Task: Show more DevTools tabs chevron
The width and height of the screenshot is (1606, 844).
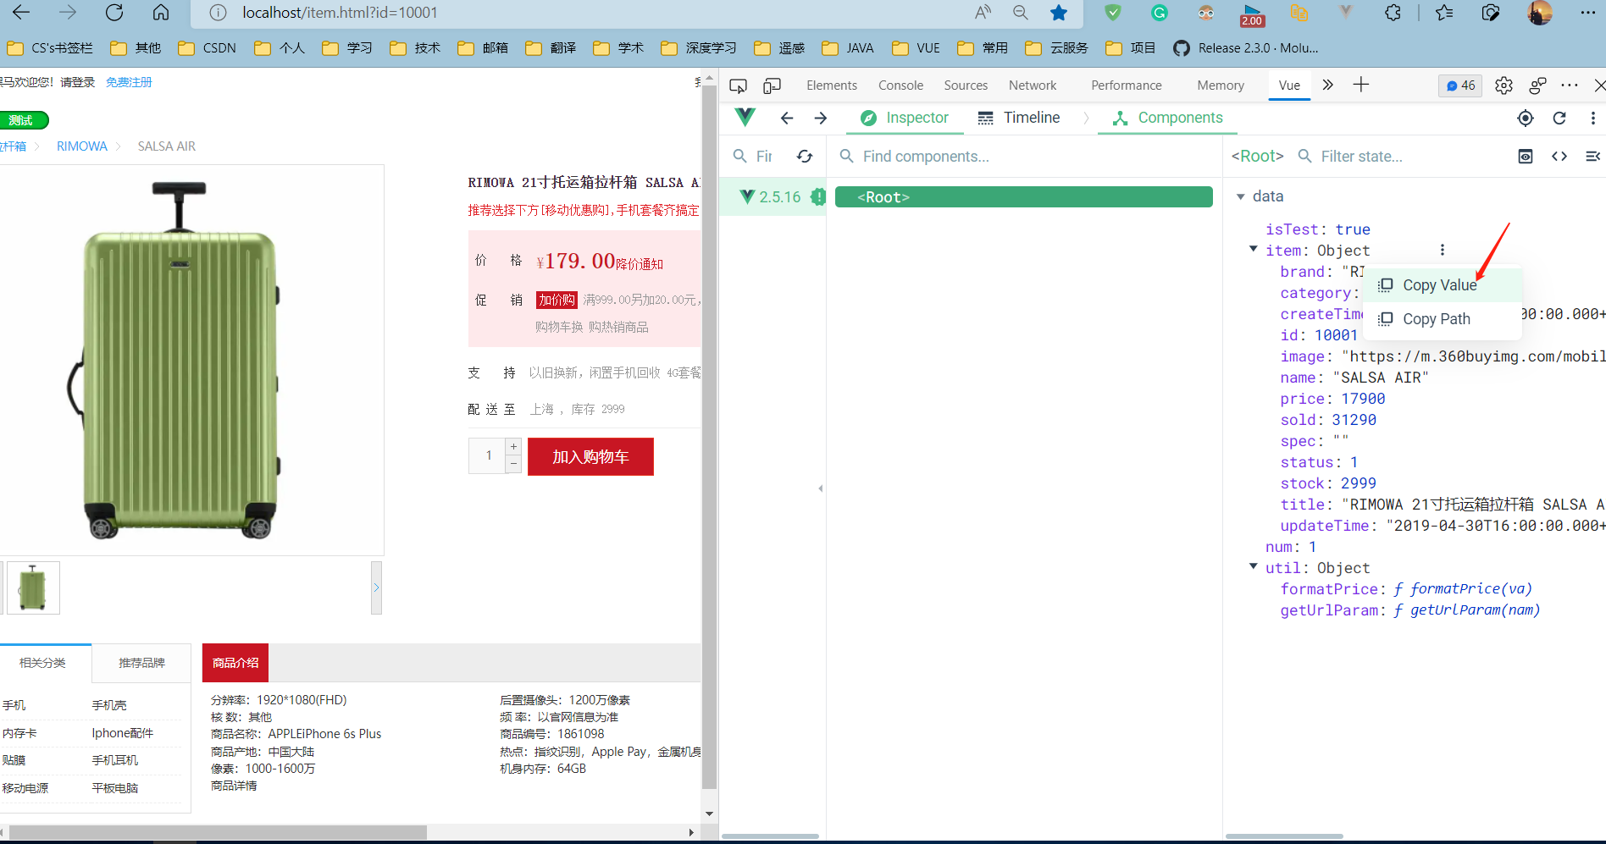Action: [x=1327, y=85]
